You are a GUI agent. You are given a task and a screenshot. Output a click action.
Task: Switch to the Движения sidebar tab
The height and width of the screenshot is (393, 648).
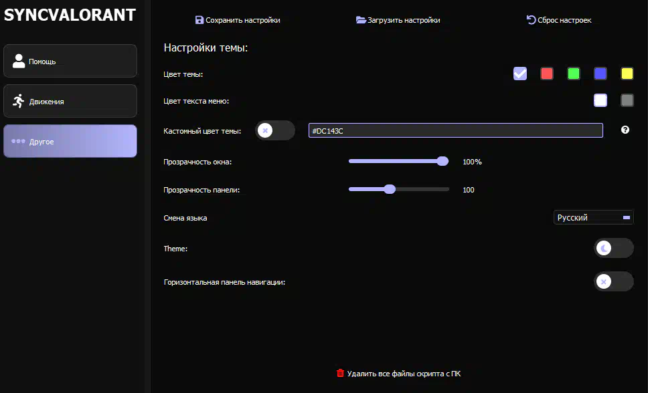[70, 101]
